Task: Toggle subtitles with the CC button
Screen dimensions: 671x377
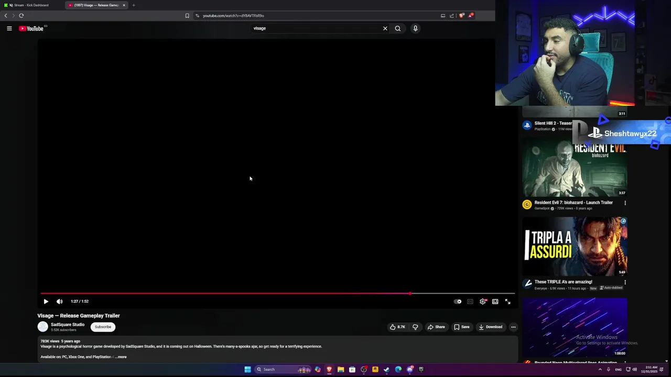Action: [470, 302]
